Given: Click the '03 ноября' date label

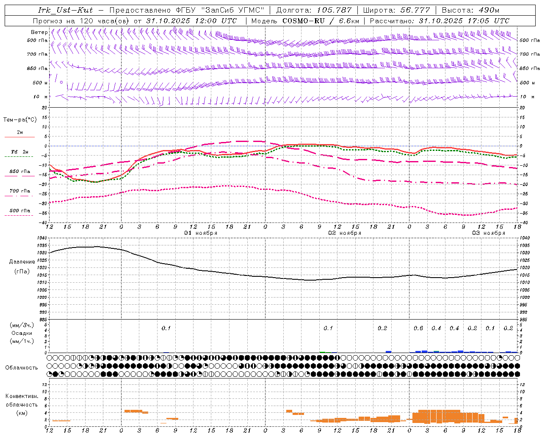Looking at the screenshot, I should (489, 233).
